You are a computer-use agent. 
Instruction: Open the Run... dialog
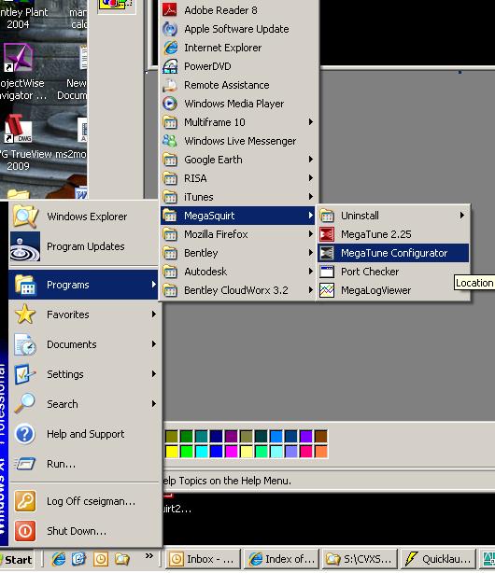(x=84, y=464)
